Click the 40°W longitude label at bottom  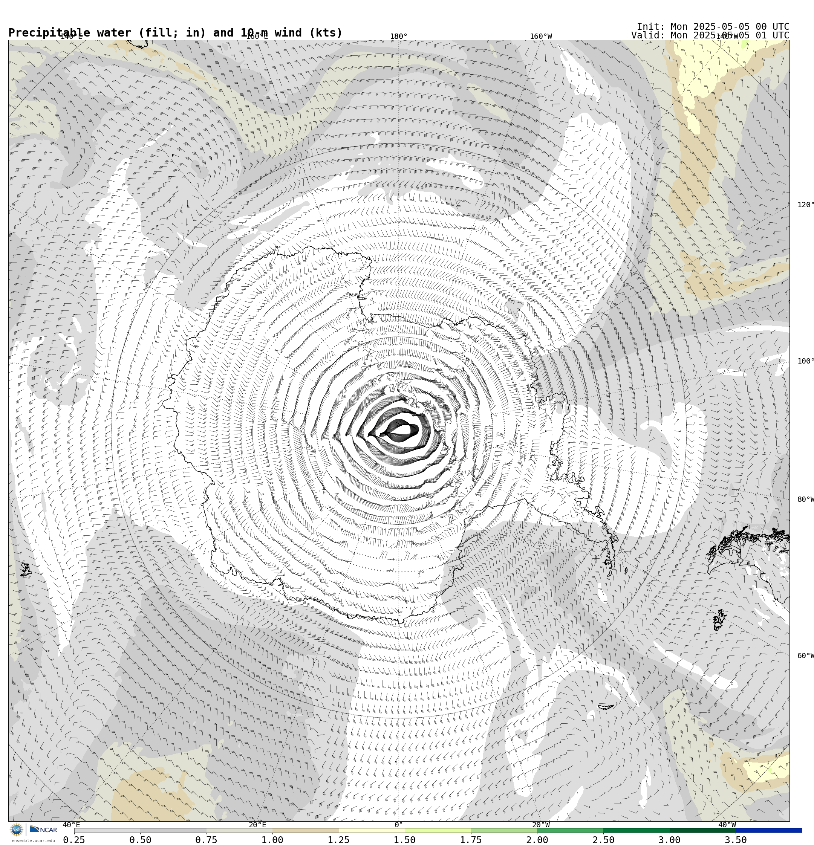click(727, 825)
